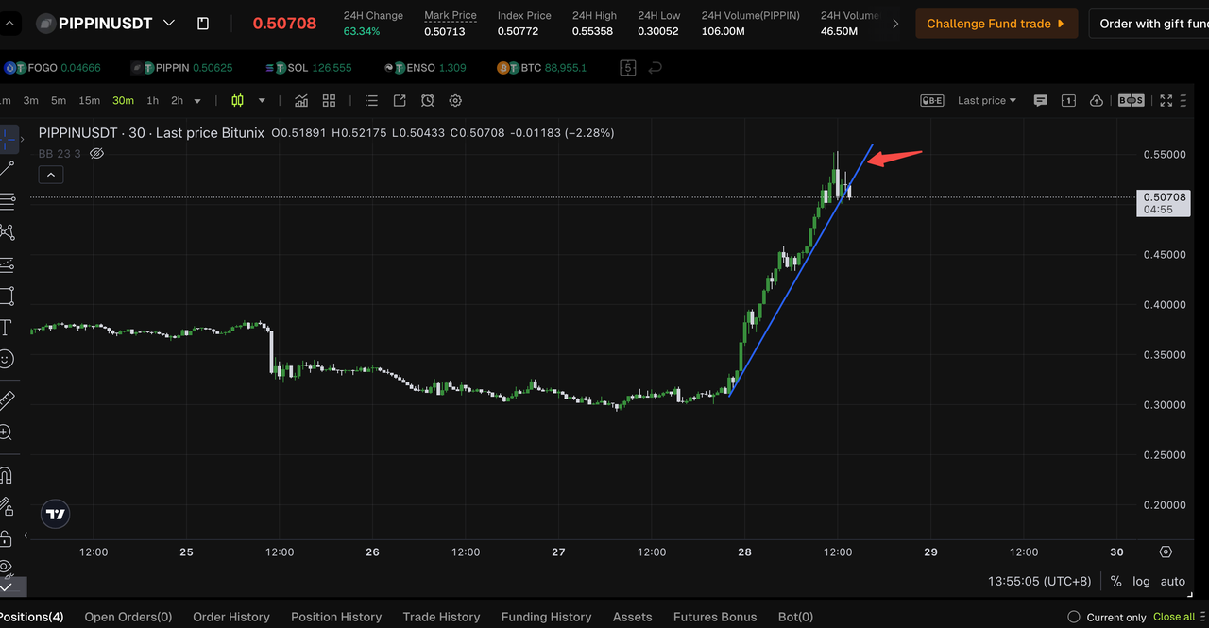Open chart settings with the gear icon

pos(455,100)
